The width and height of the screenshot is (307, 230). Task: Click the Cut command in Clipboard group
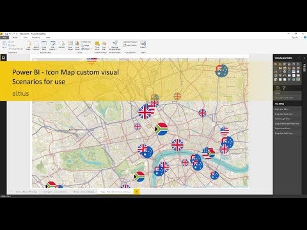(x=12, y=42)
